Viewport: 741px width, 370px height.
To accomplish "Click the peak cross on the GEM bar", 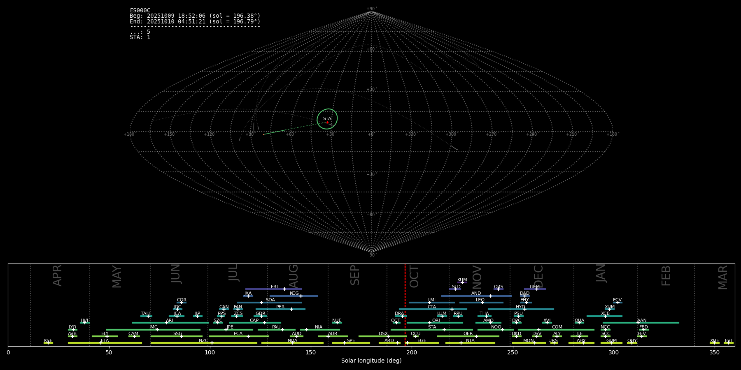I will click(537, 289).
